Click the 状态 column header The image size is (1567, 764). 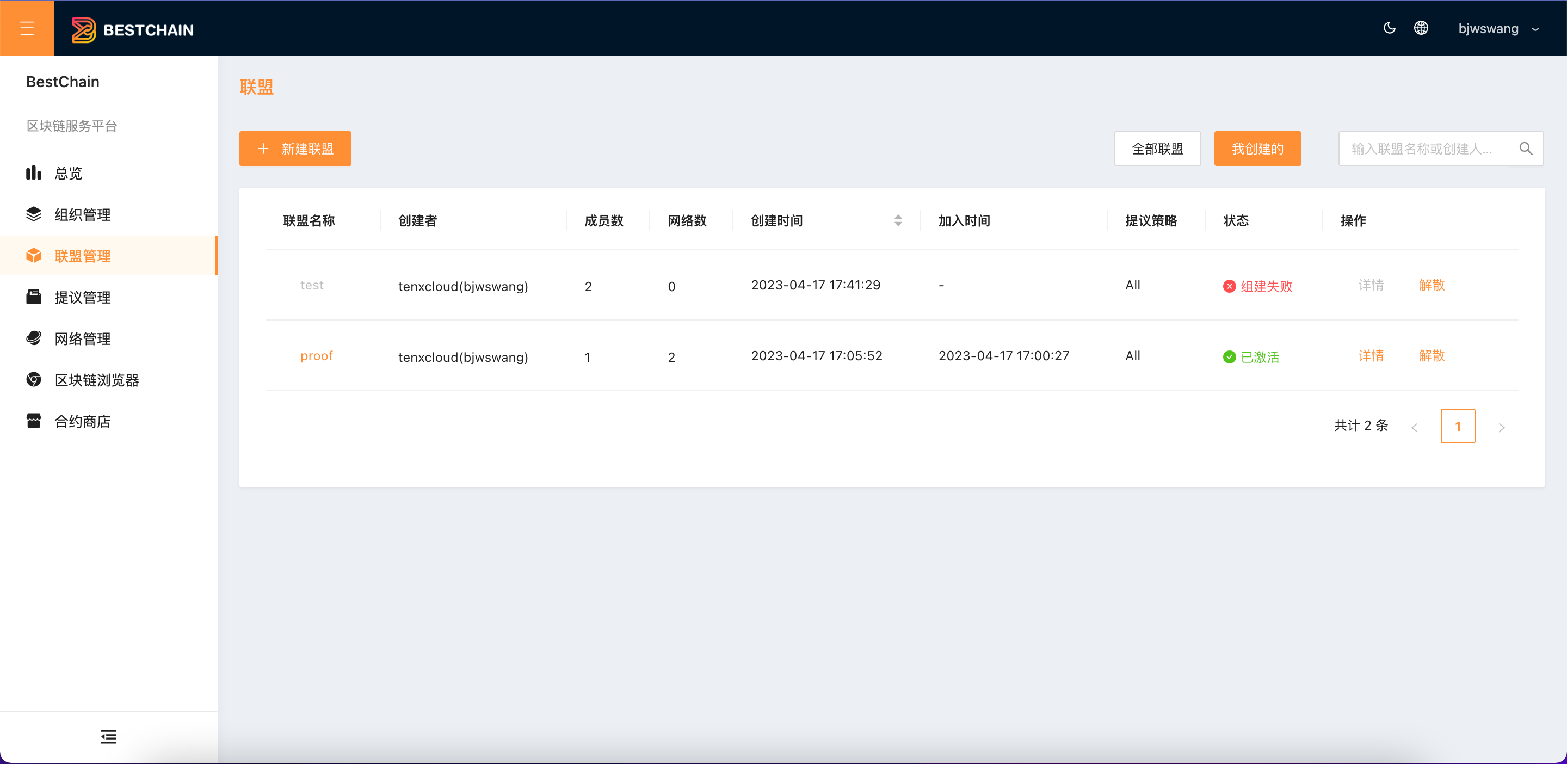1236,220
